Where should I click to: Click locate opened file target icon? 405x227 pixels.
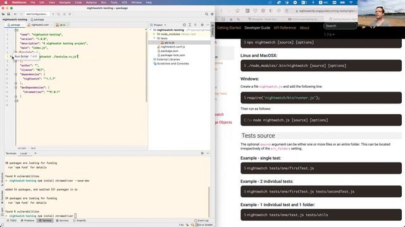click(184, 25)
